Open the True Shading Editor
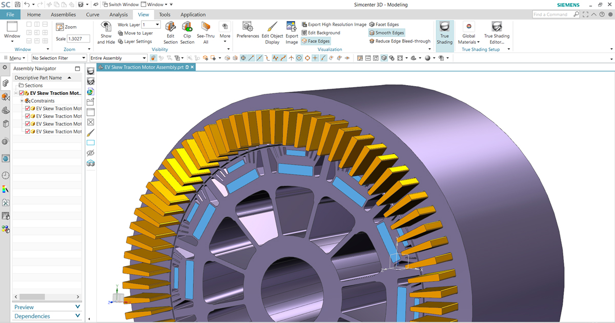615x323 pixels. click(497, 27)
